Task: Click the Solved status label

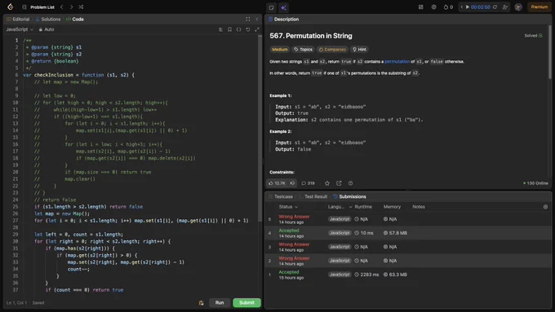Action: [x=533, y=36]
